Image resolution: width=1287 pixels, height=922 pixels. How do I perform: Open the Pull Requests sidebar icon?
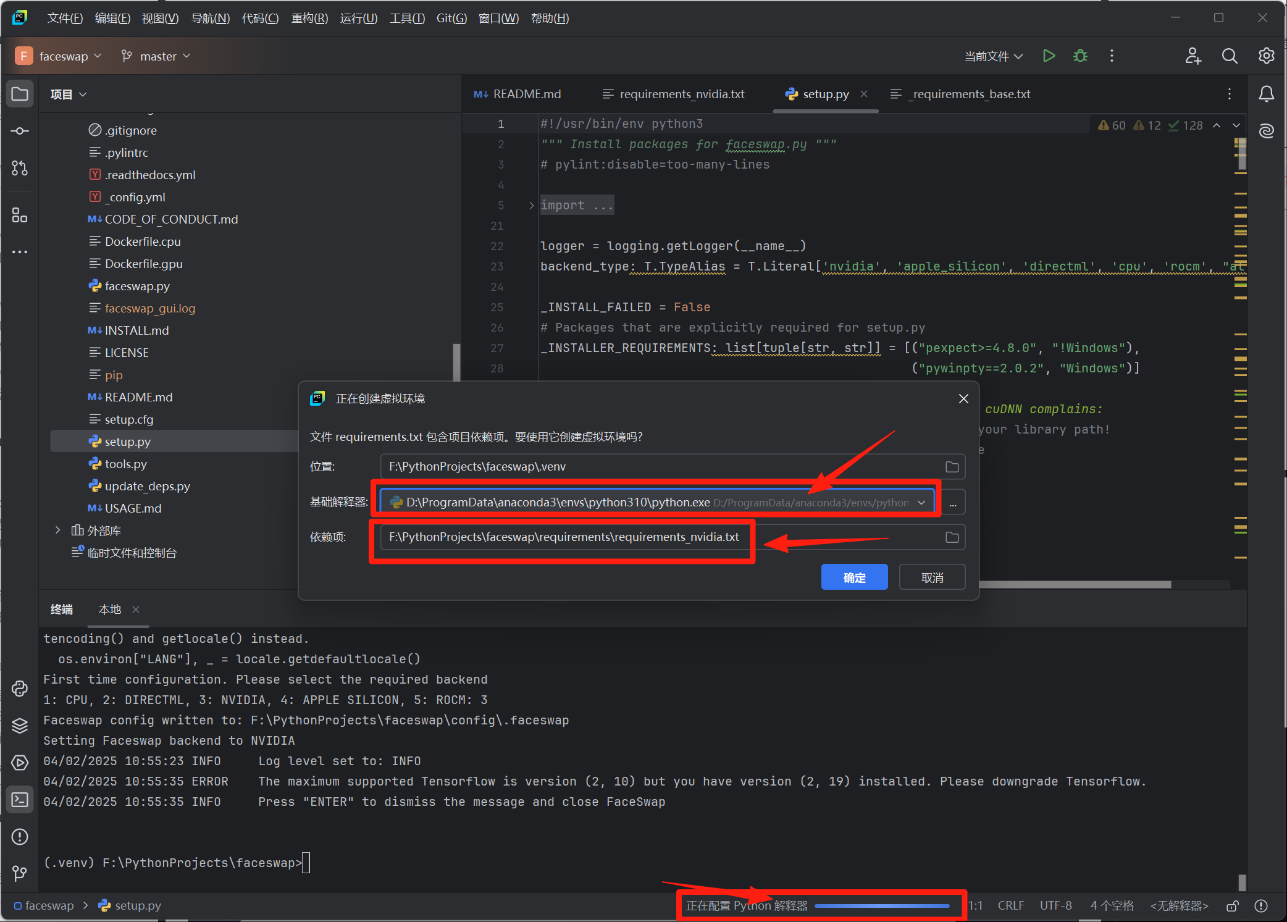click(20, 168)
